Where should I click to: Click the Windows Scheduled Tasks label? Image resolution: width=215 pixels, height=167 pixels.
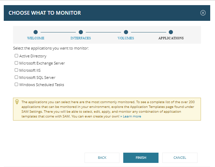(x=41, y=85)
